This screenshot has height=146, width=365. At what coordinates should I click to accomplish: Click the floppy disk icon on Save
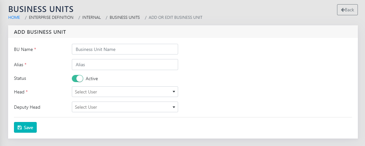click(20, 128)
